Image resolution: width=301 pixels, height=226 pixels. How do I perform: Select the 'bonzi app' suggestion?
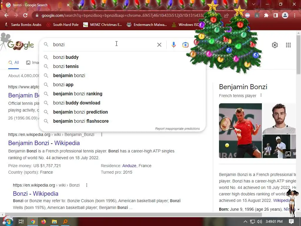coord(122,84)
